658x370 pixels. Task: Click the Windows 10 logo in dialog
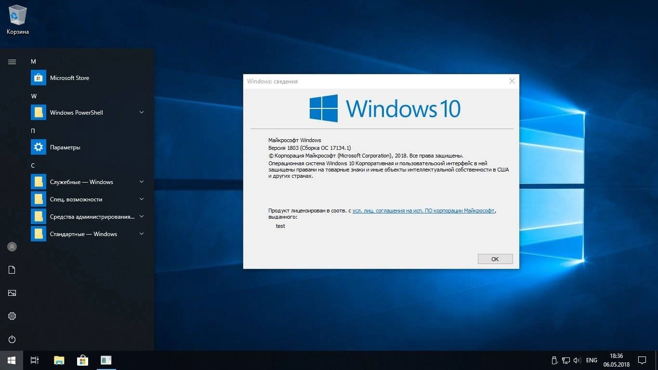pos(385,108)
